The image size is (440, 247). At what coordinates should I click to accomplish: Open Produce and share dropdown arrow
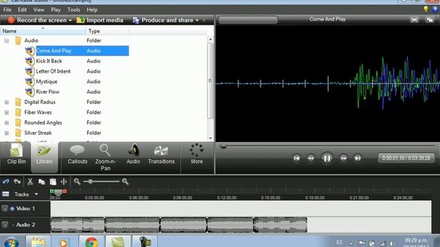click(x=197, y=20)
